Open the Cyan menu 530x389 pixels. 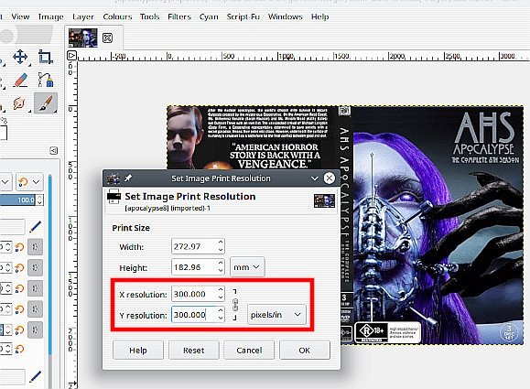pyautogui.click(x=209, y=16)
